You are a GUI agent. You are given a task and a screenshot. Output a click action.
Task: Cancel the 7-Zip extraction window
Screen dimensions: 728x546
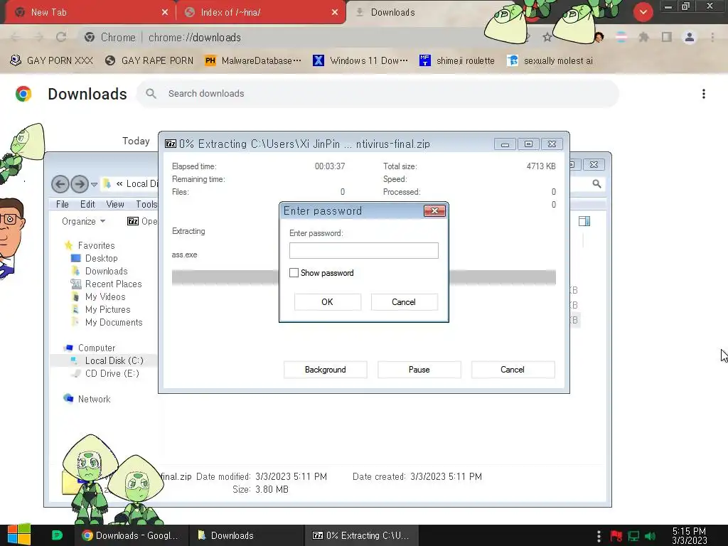[513, 370]
